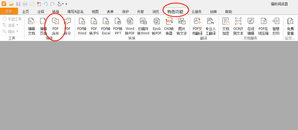Image resolution: width=298 pixels, height=130 pixels.
Task: Expand the 选择 tool dropdown
Action: point(17,25)
